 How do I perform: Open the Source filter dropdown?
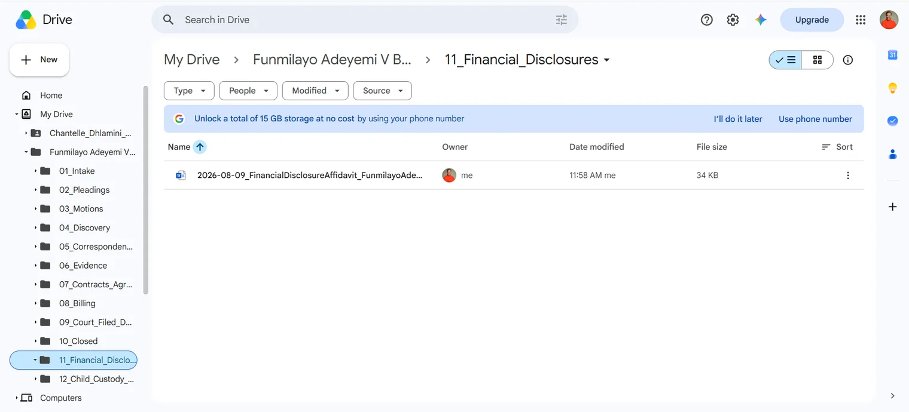pos(382,91)
